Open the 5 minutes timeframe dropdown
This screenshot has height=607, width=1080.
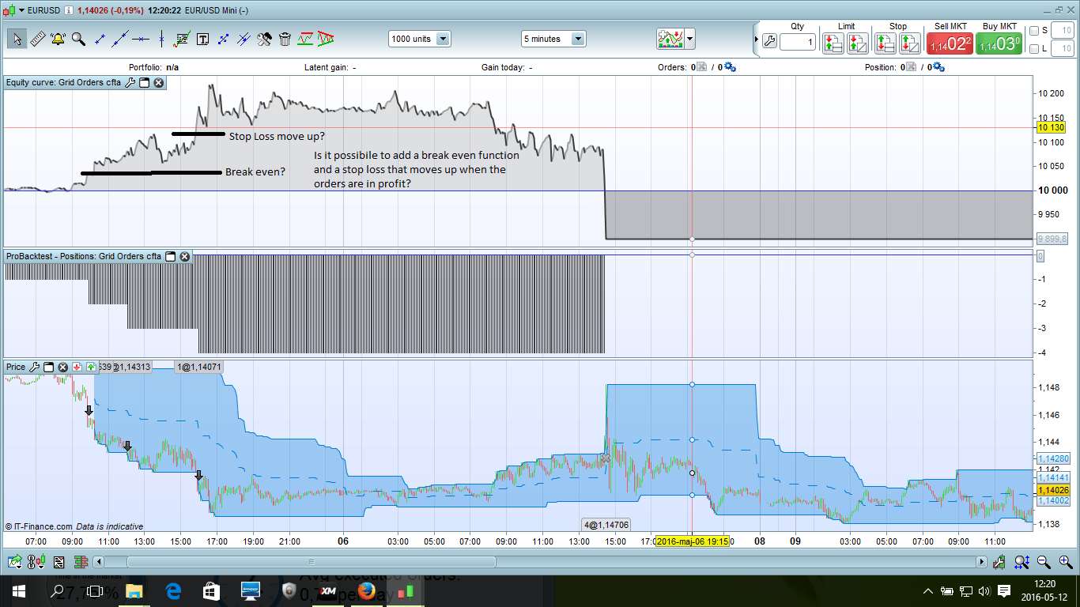(578, 39)
